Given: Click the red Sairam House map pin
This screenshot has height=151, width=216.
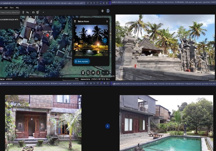Looking at the screenshot, I should coord(48,36).
